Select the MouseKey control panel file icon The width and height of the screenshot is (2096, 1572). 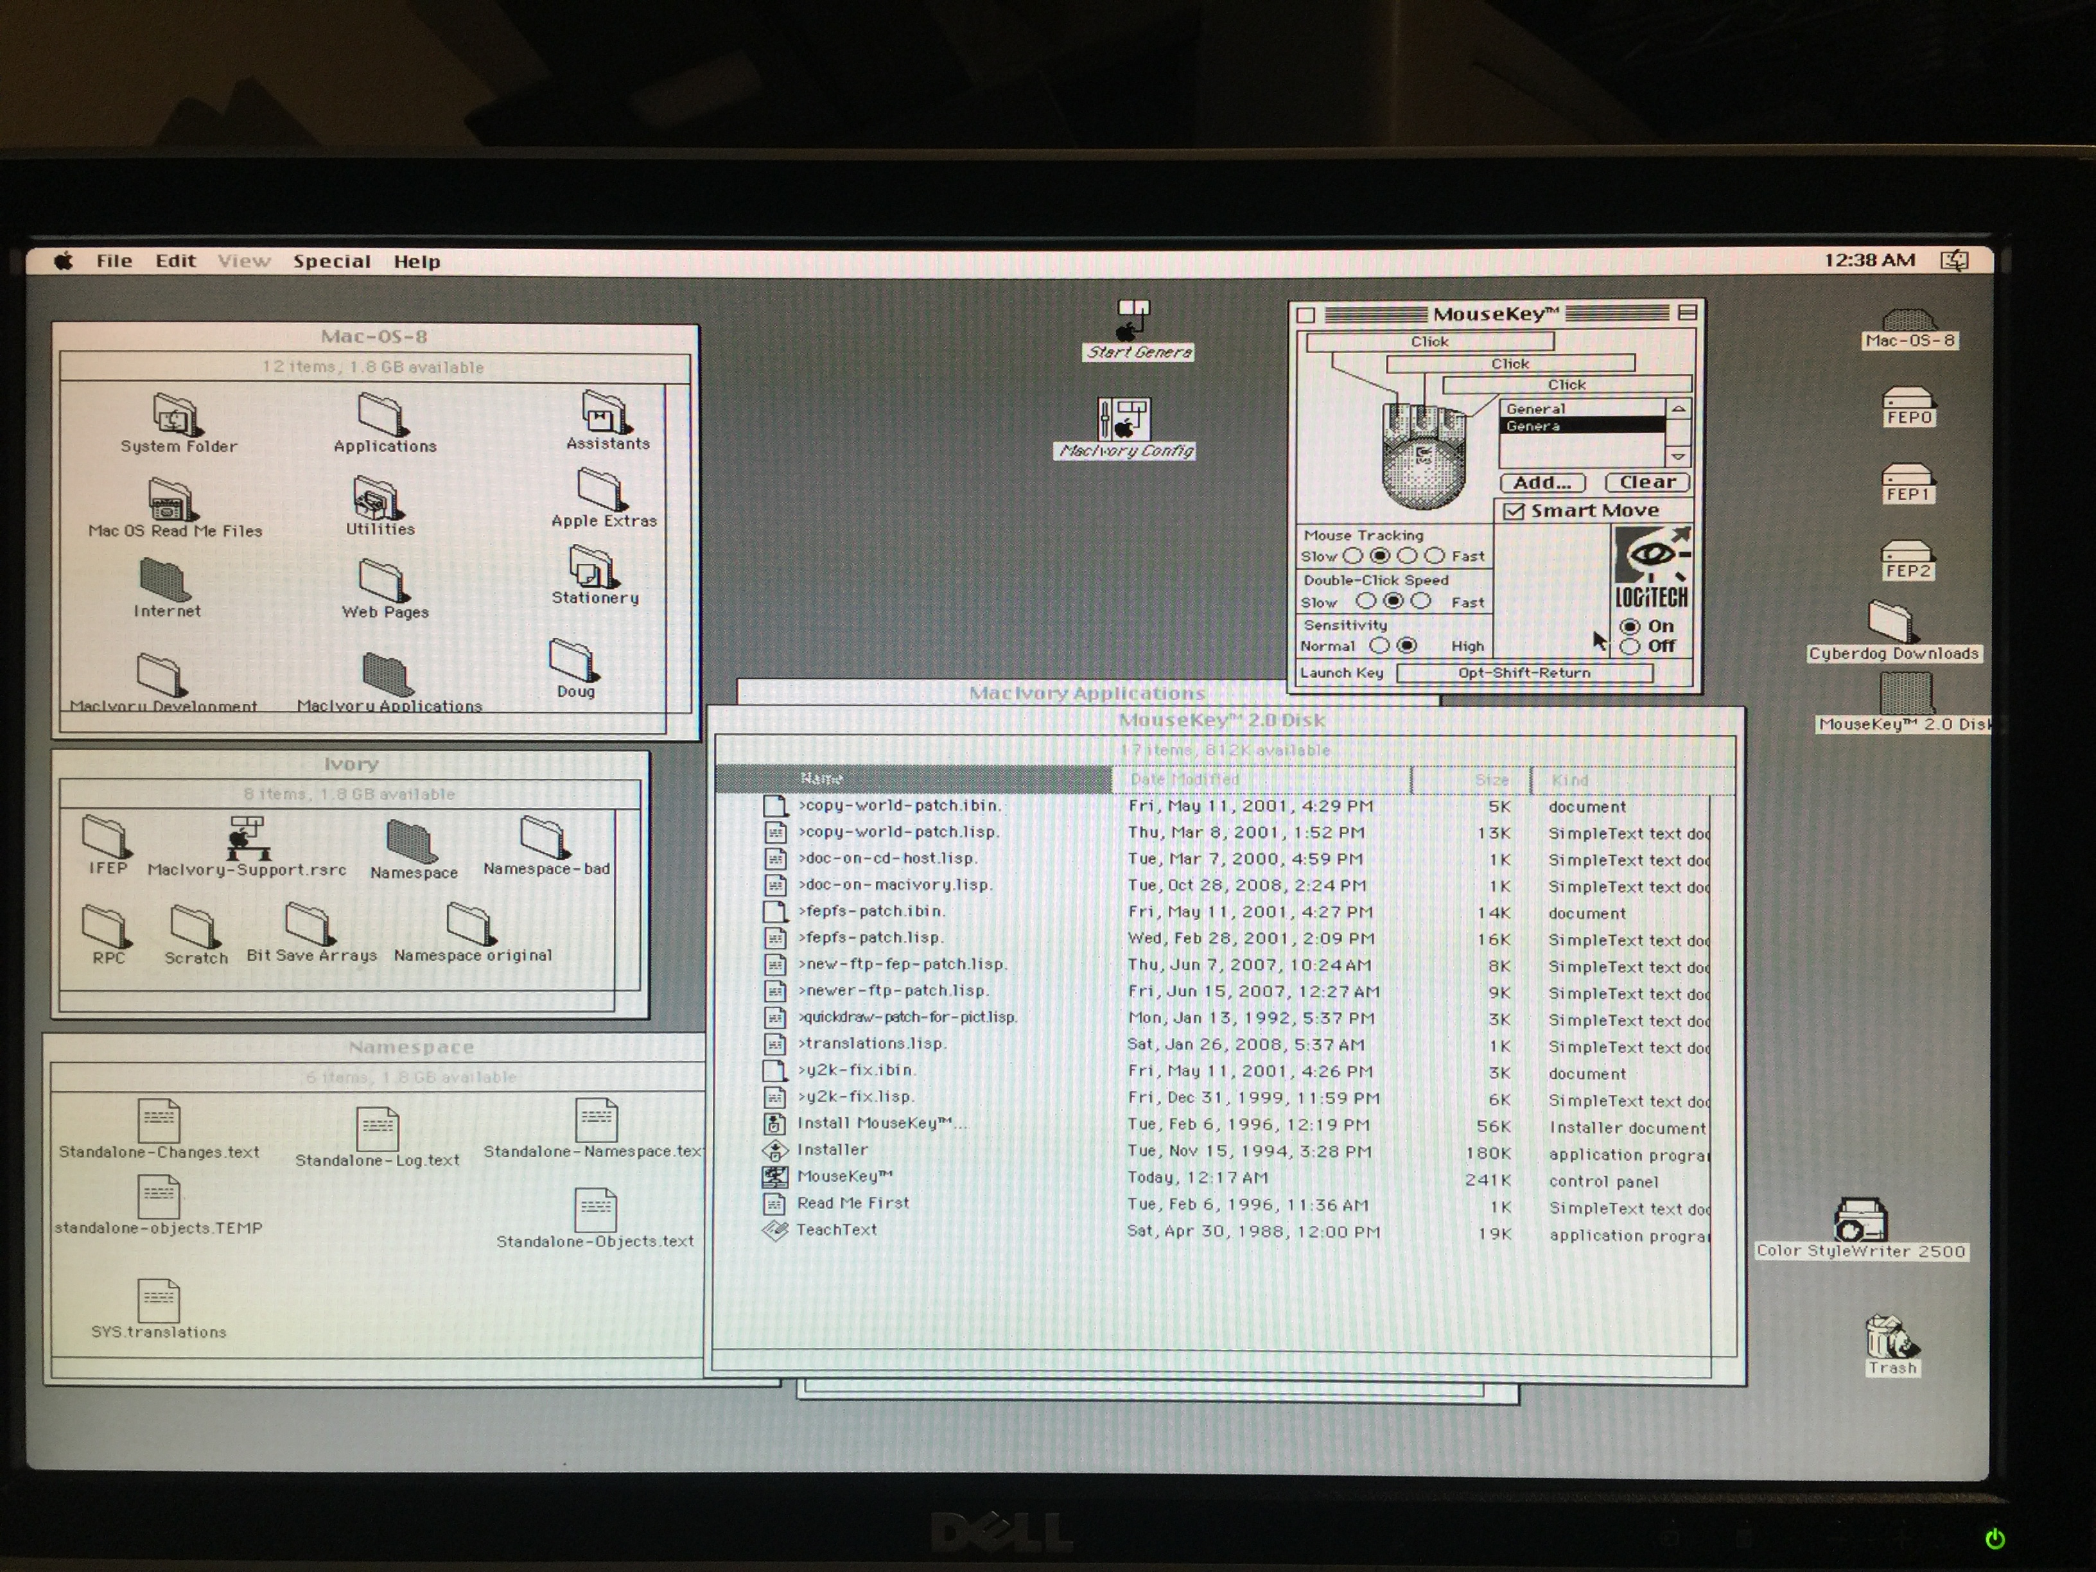point(775,1177)
